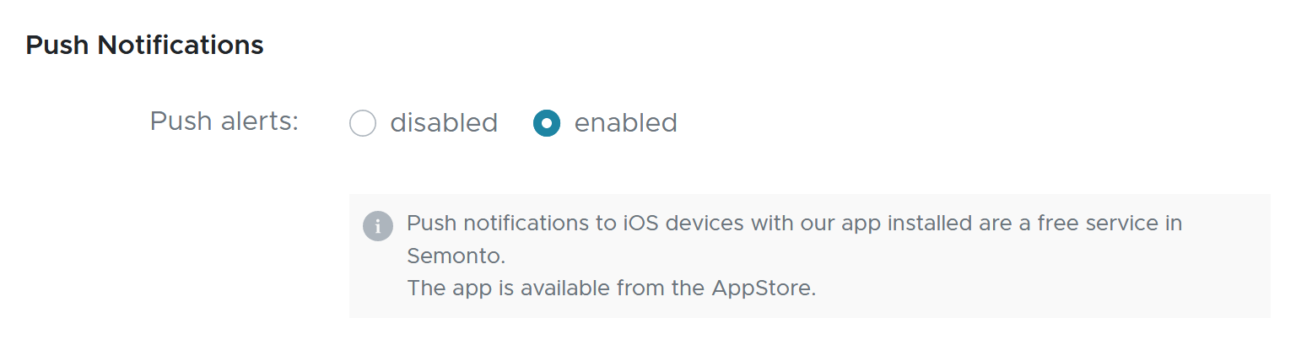Click the Push Notifications heading
1296x345 pixels.
coord(144,45)
